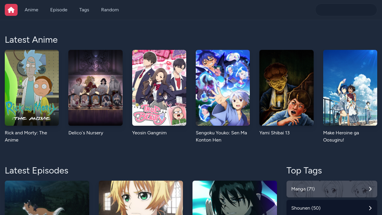Open Yeosin Gangnim True Beauty poster

pos(159,88)
